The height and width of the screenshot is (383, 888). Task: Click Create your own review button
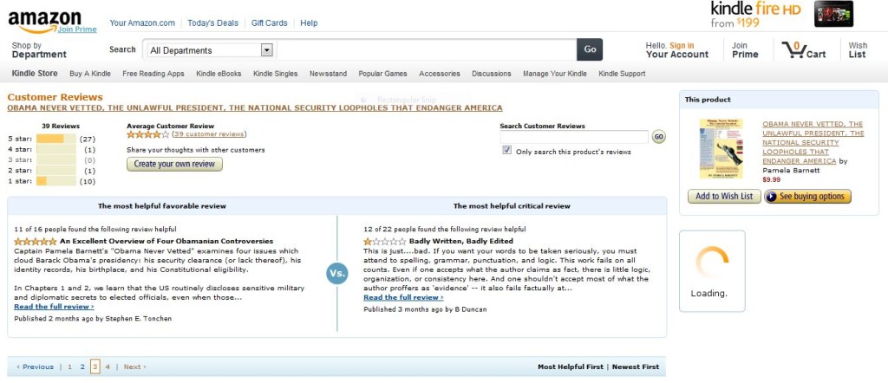[174, 164]
